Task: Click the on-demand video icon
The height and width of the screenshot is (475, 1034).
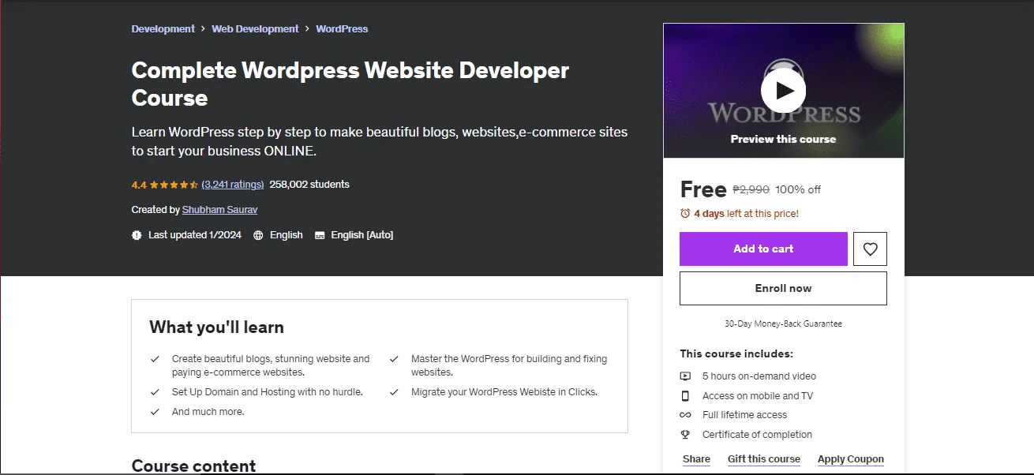Action: [685, 376]
